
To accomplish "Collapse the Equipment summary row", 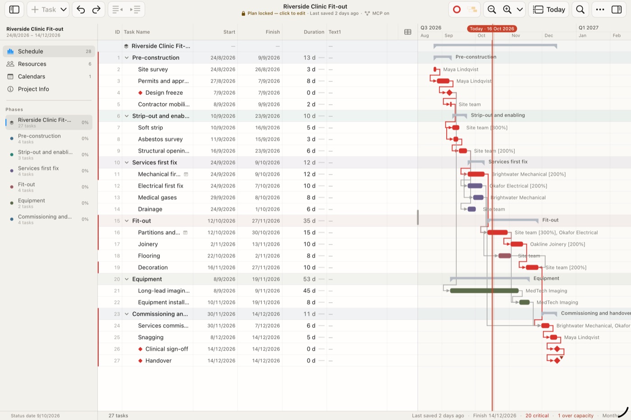I will (x=127, y=279).
